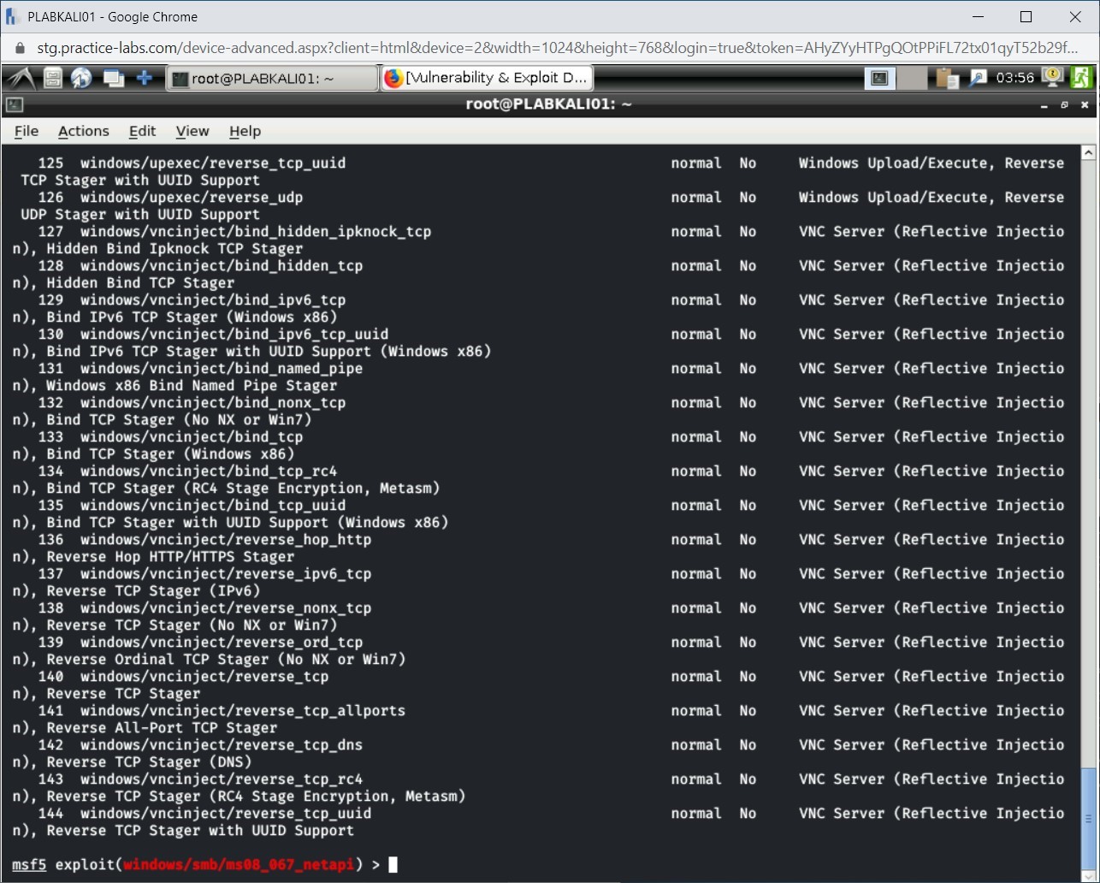
Task: Switch to the Vulnerability & Exploit window
Action: pos(486,77)
